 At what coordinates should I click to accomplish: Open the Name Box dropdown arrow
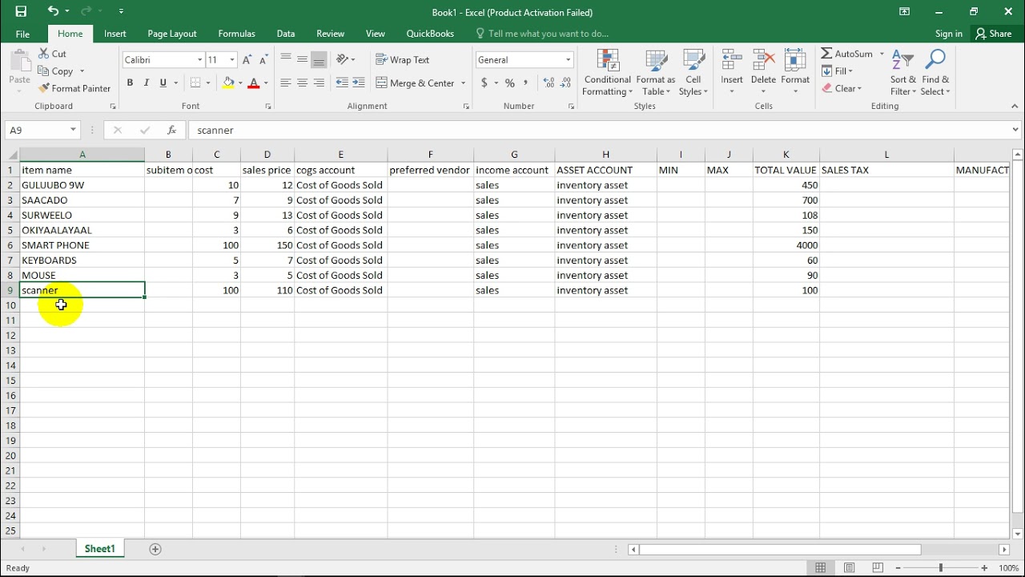(x=73, y=130)
